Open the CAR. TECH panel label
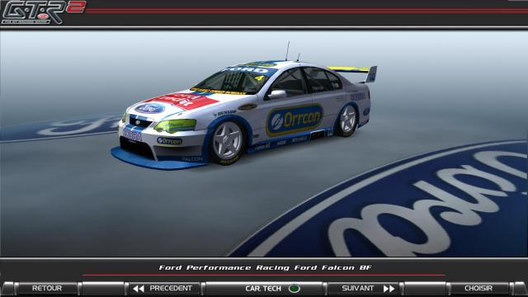 (x=263, y=289)
